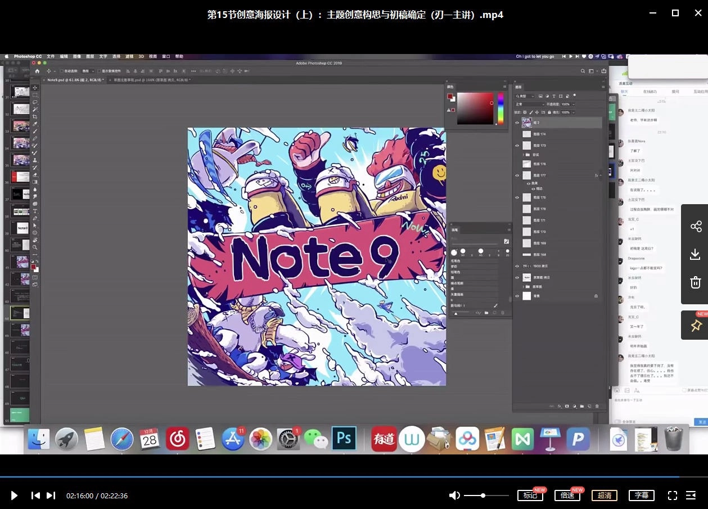Viewport: 708px width, 509px height.
Task: Hide the 图层 173 layer via eye icon
Action: tap(517, 146)
